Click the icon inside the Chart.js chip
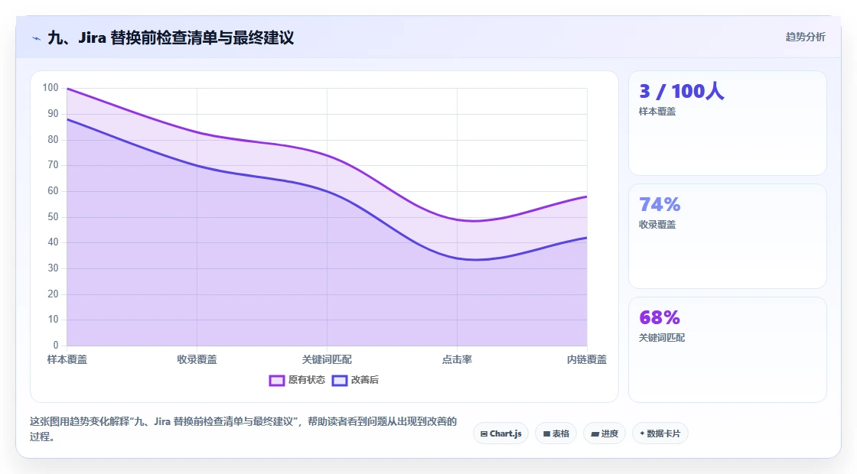This screenshot has height=474, width=857. tap(484, 434)
